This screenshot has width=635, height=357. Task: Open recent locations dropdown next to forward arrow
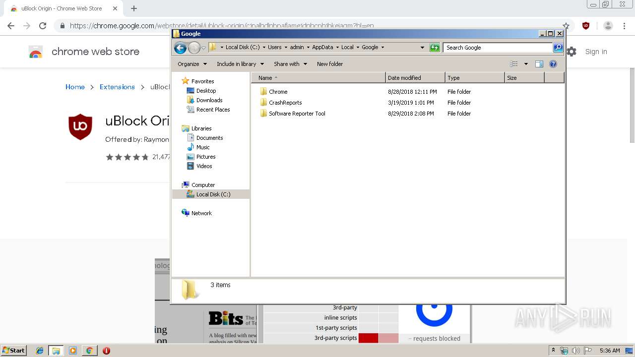click(x=203, y=48)
